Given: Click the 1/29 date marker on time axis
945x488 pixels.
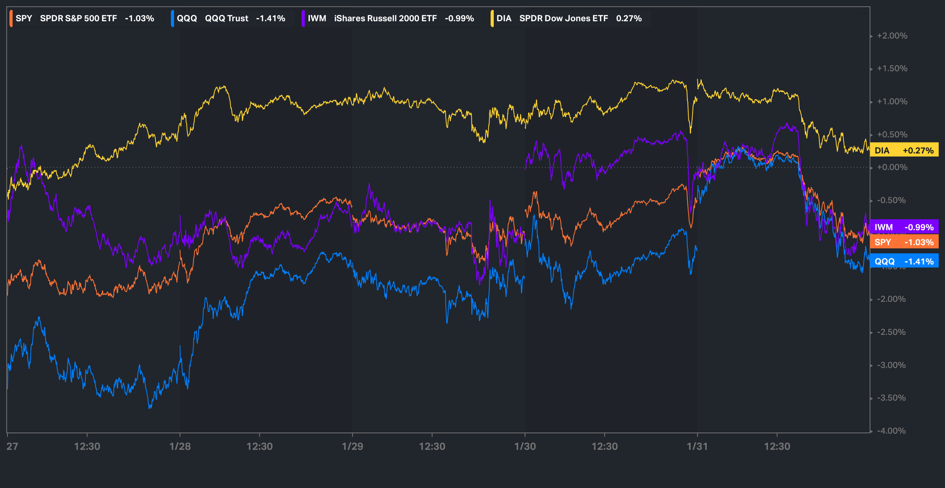Looking at the screenshot, I should (x=352, y=446).
